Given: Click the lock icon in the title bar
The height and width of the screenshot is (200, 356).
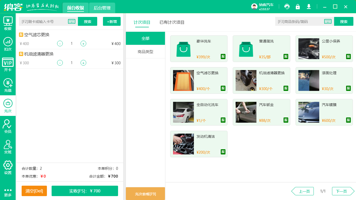Looking at the screenshot, I should pyautogui.click(x=298, y=7).
